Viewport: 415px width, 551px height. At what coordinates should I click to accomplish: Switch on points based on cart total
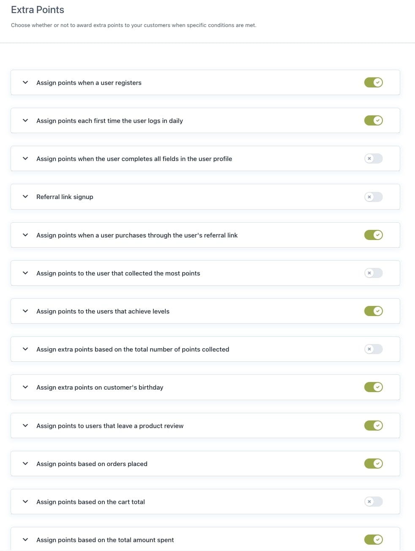pyautogui.click(x=373, y=502)
